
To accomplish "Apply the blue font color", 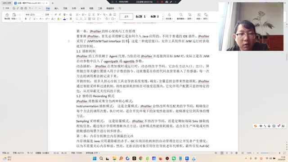I will (64, 19).
